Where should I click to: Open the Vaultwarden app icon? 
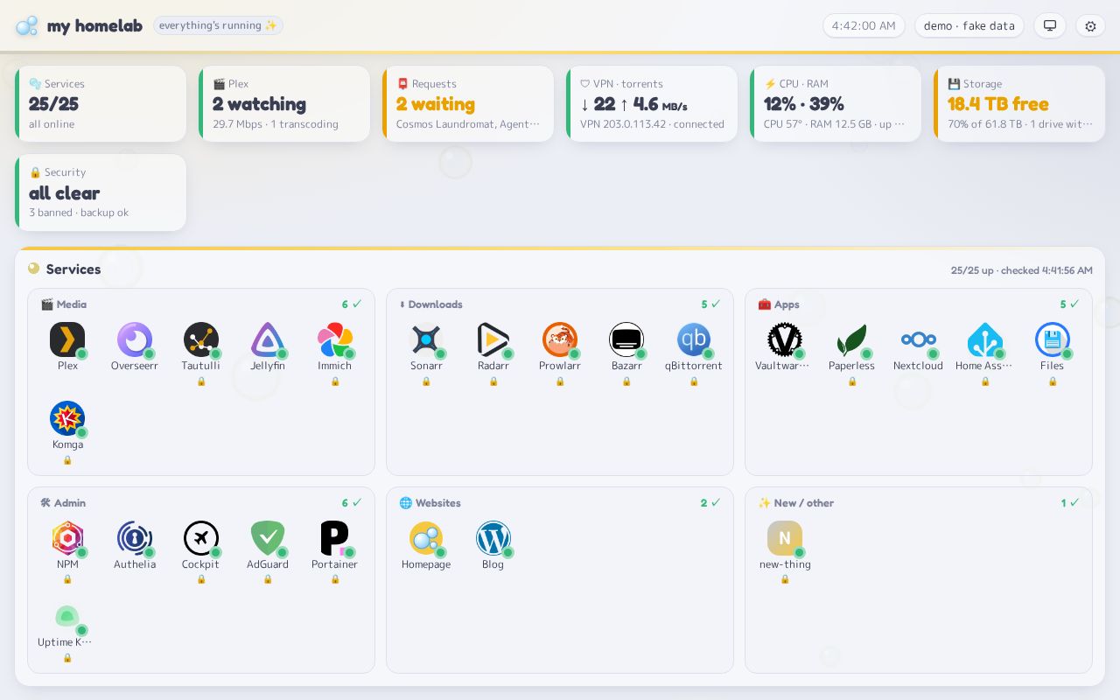click(x=785, y=339)
